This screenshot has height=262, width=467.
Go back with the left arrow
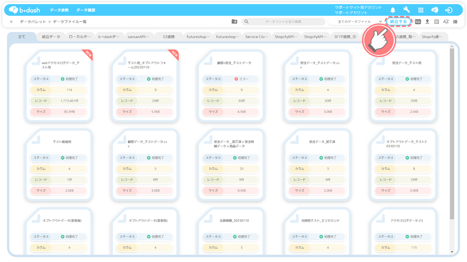click(12, 22)
